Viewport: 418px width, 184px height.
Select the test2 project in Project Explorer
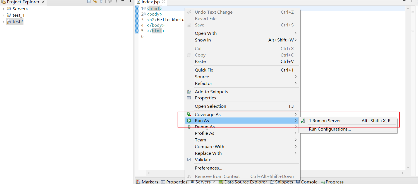point(17,21)
